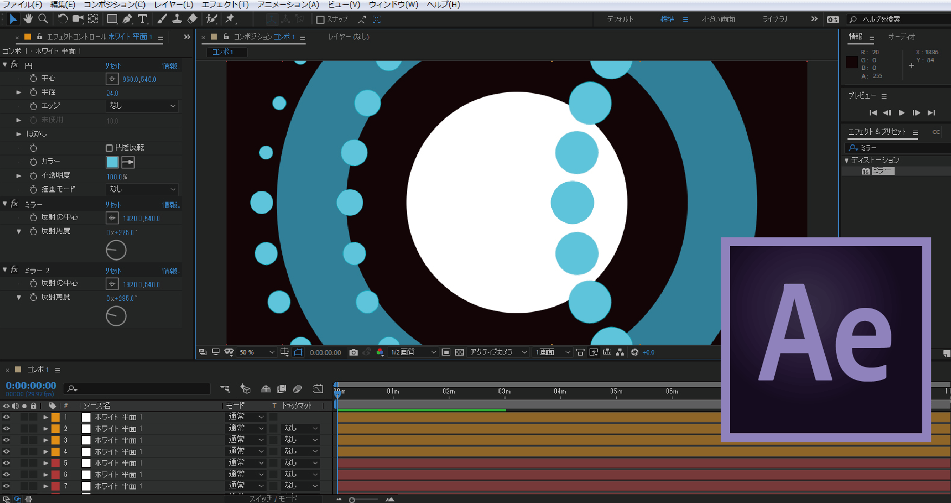Select the Rotation tool
Image resolution: width=951 pixels, height=503 pixels.
pos(63,19)
